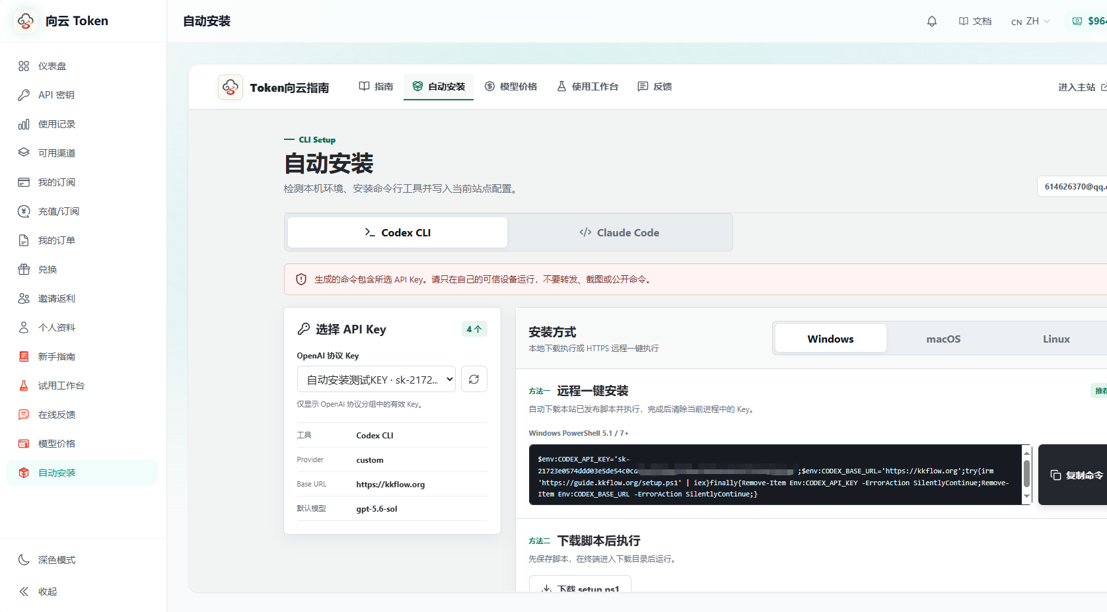1107x612 pixels.
Task: Click the 下载脚本后执行 heading
Action: [x=598, y=541]
